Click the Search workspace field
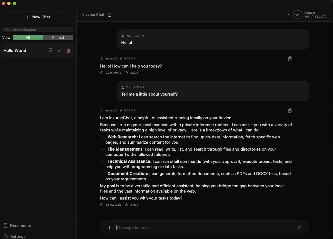Screen dimensions: 333x239 coord(38,29)
